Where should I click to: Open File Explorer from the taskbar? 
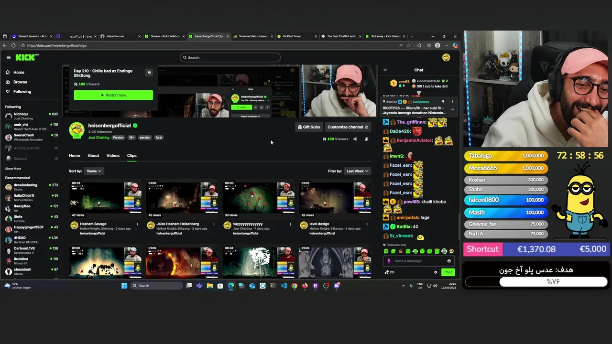209,286
